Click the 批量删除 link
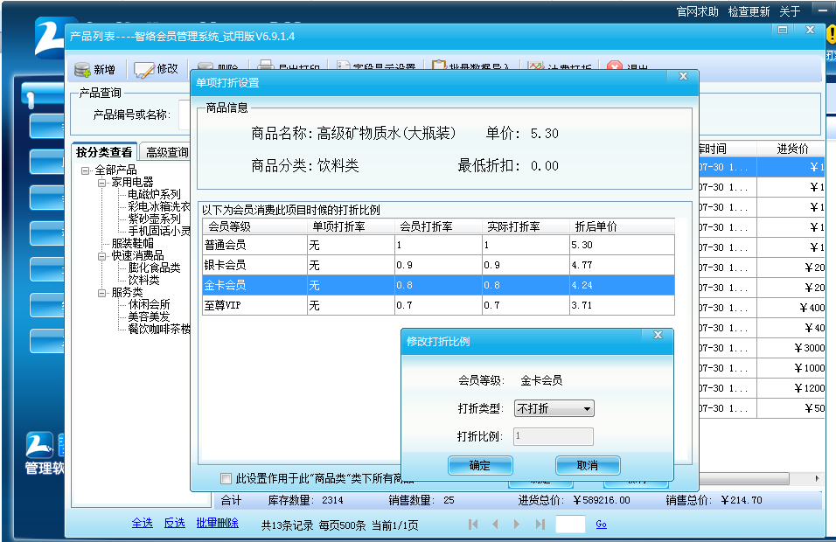The width and height of the screenshot is (836, 542). (x=218, y=523)
